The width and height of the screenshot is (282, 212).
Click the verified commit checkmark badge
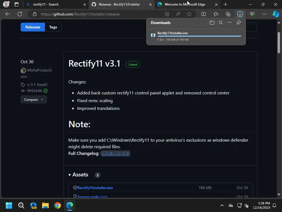coord(45,91)
